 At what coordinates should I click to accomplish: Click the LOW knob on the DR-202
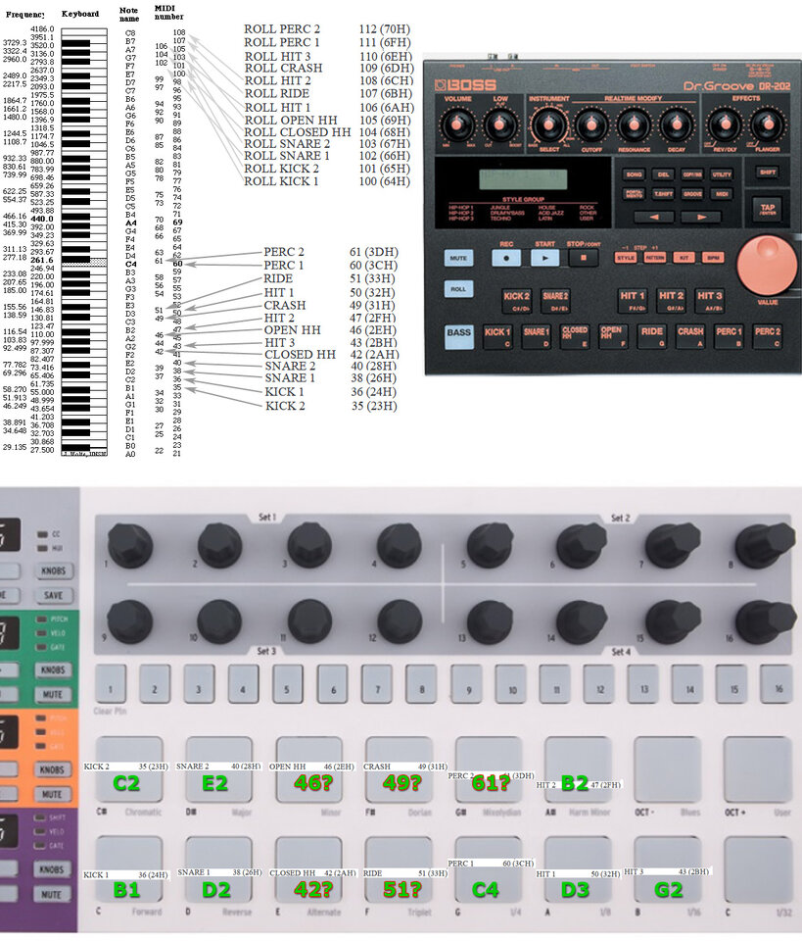pyautogui.click(x=499, y=125)
